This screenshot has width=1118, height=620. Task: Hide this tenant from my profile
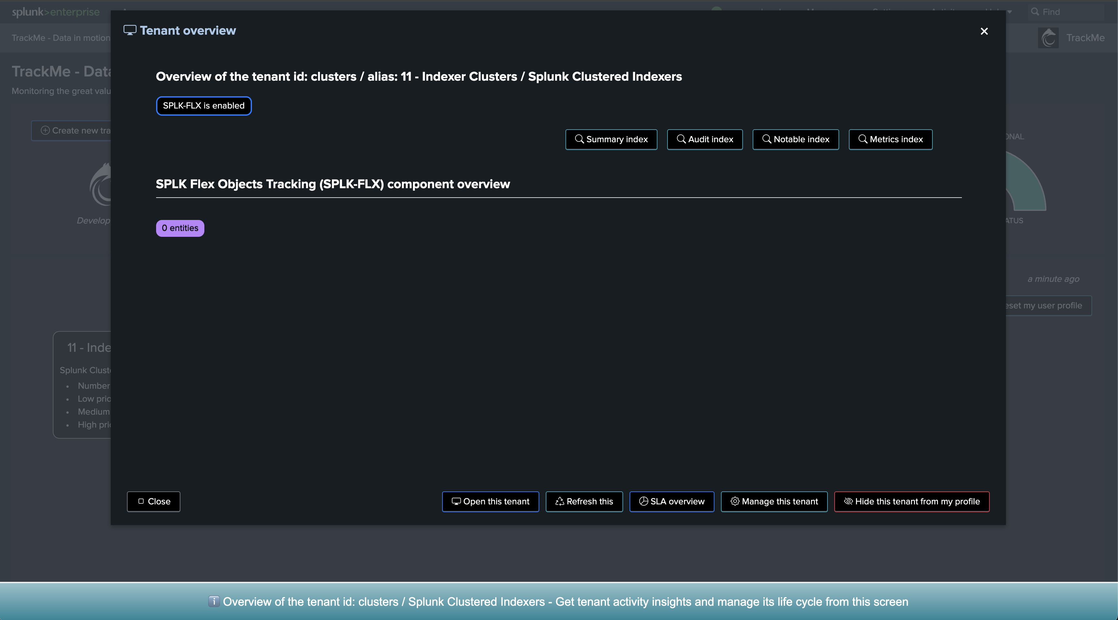click(x=911, y=501)
